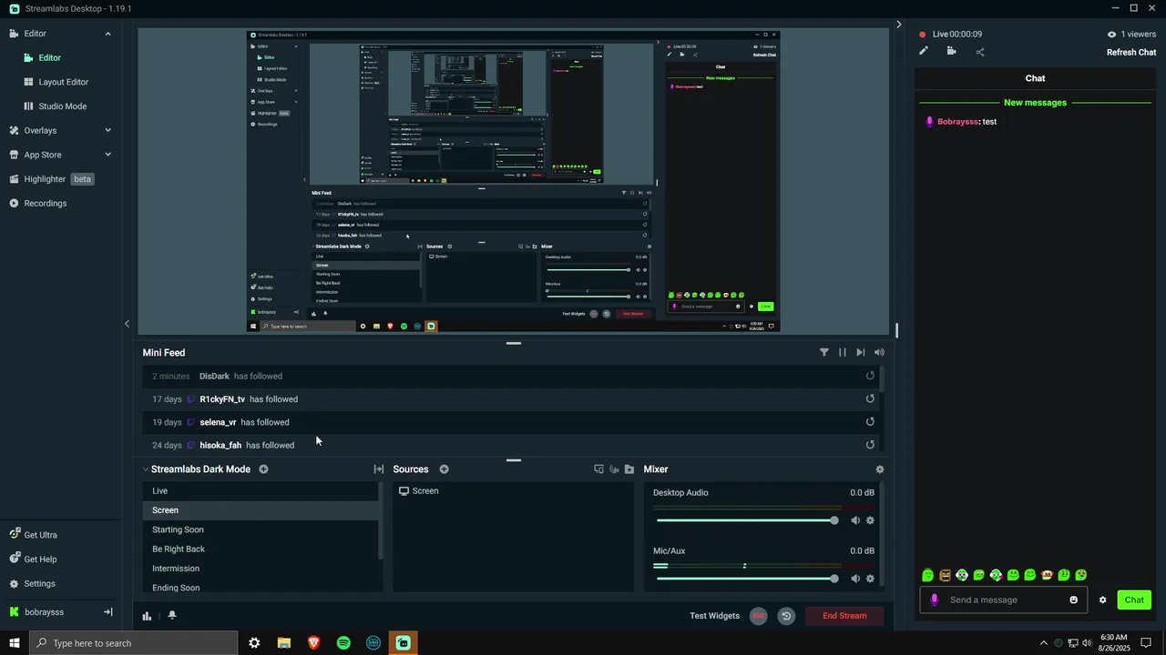Pause the Mini Feed alert queue

pyautogui.click(x=843, y=352)
